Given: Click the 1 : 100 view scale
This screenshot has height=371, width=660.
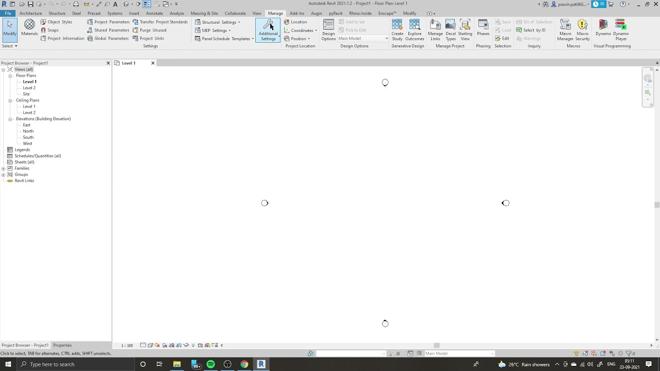Looking at the screenshot, I should coord(127,345).
